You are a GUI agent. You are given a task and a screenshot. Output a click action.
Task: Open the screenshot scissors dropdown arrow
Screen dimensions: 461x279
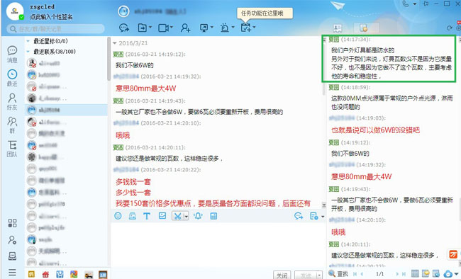186,217
